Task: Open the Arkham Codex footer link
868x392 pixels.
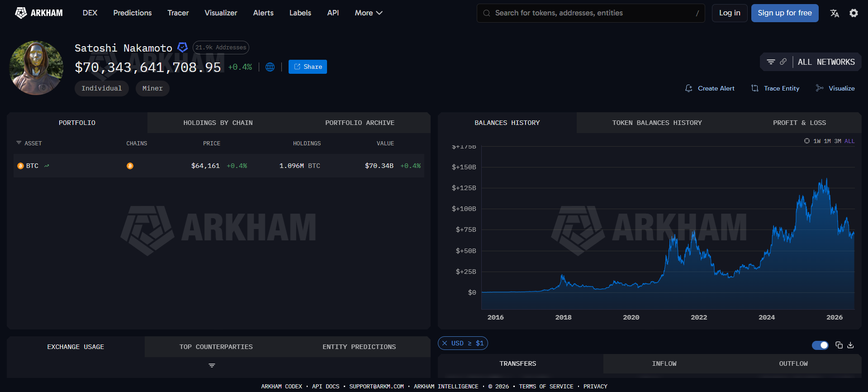Action: tap(281, 387)
